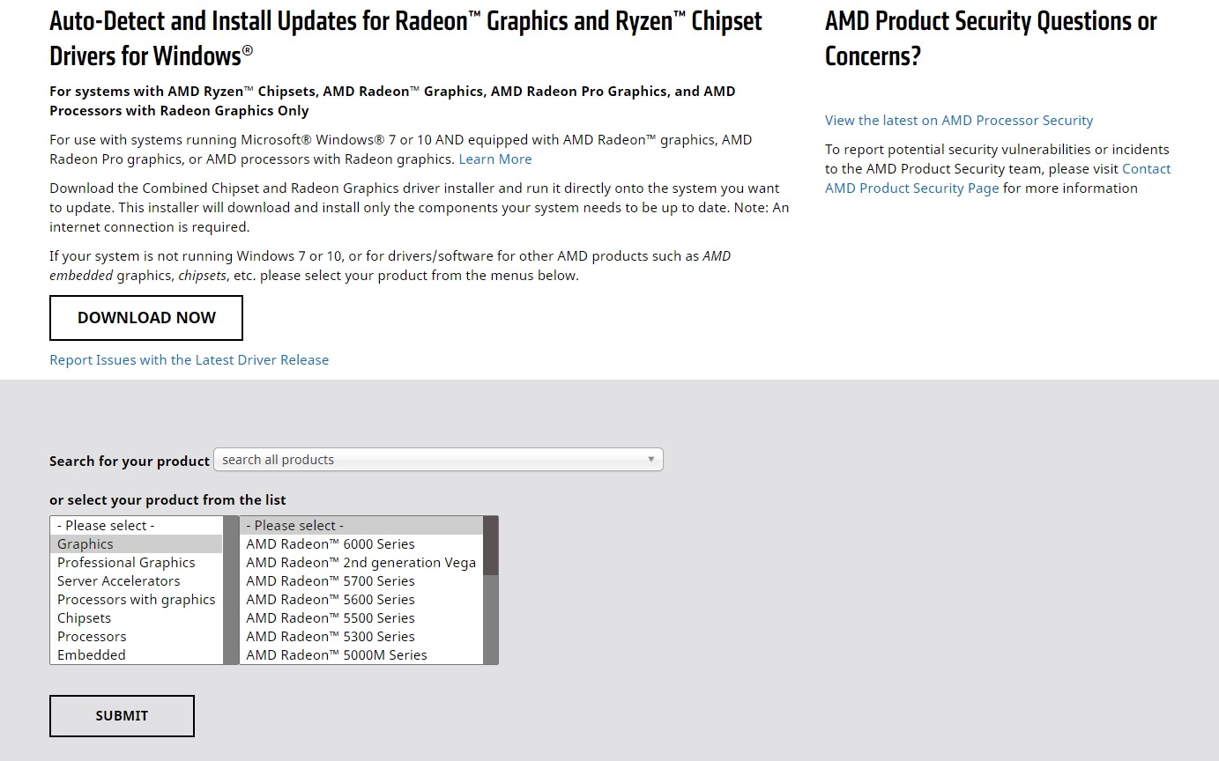The image size is (1219, 761).
Task: Select Processors in the category list
Action: click(x=137, y=637)
